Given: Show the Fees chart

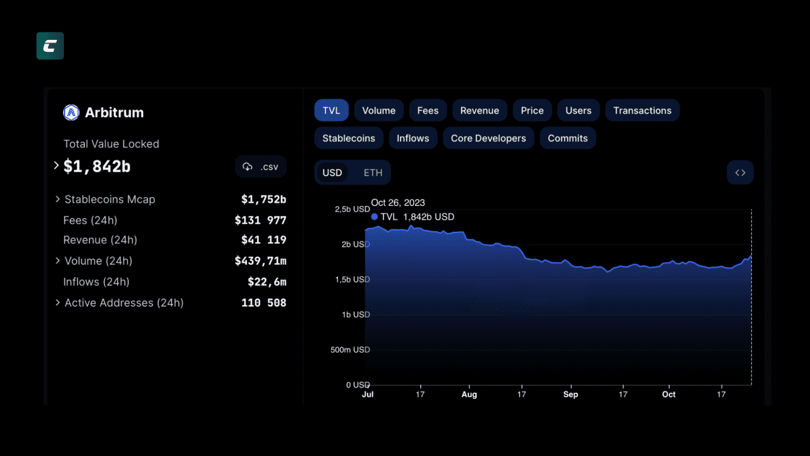Looking at the screenshot, I should click(x=428, y=110).
